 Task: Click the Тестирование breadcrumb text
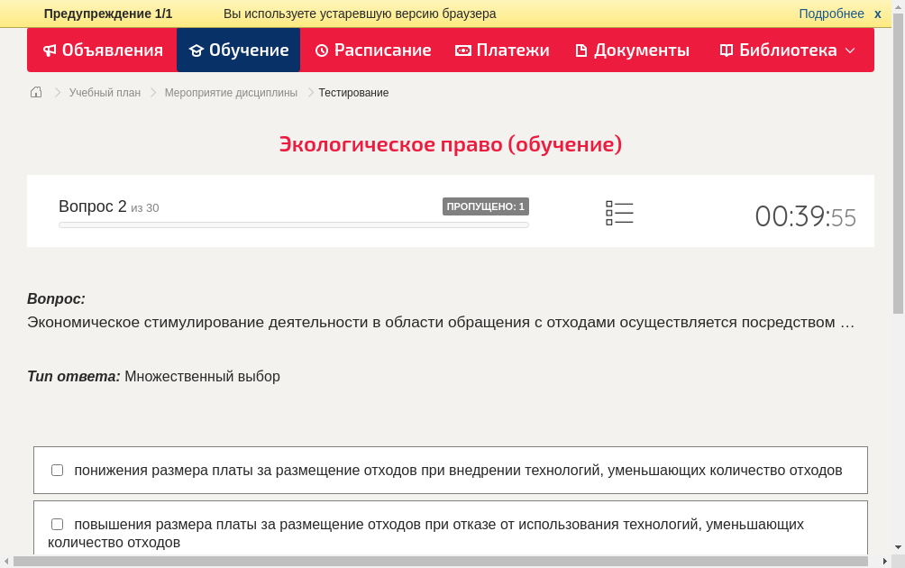click(353, 93)
